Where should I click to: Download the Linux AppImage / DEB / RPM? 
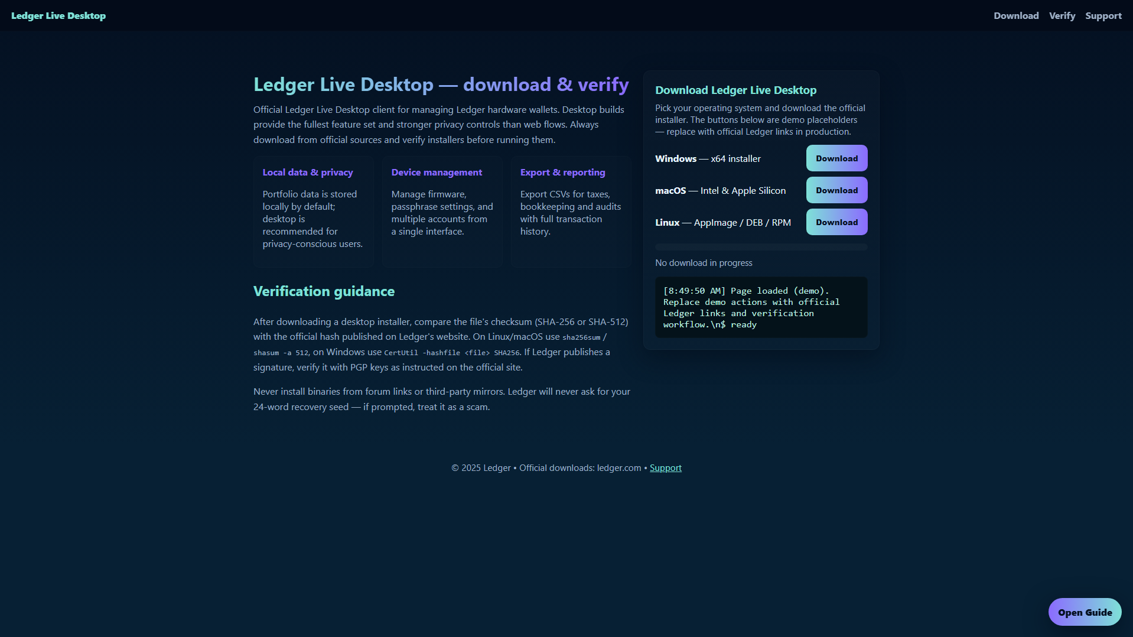tap(836, 222)
